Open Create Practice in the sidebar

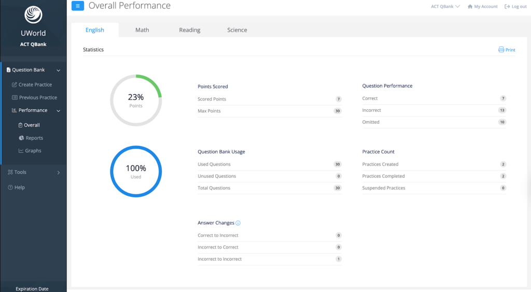pyautogui.click(x=35, y=84)
